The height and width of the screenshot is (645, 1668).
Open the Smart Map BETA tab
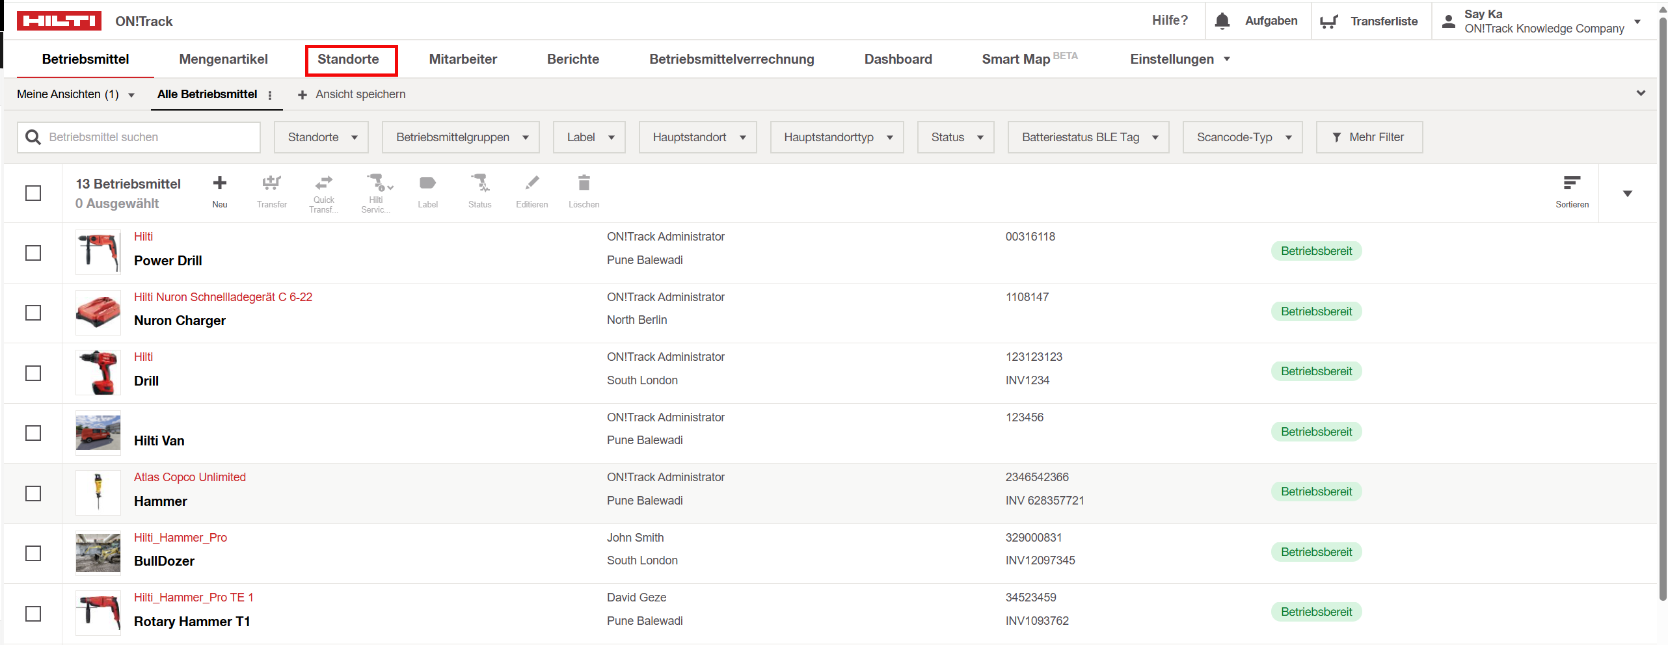pos(1030,59)
